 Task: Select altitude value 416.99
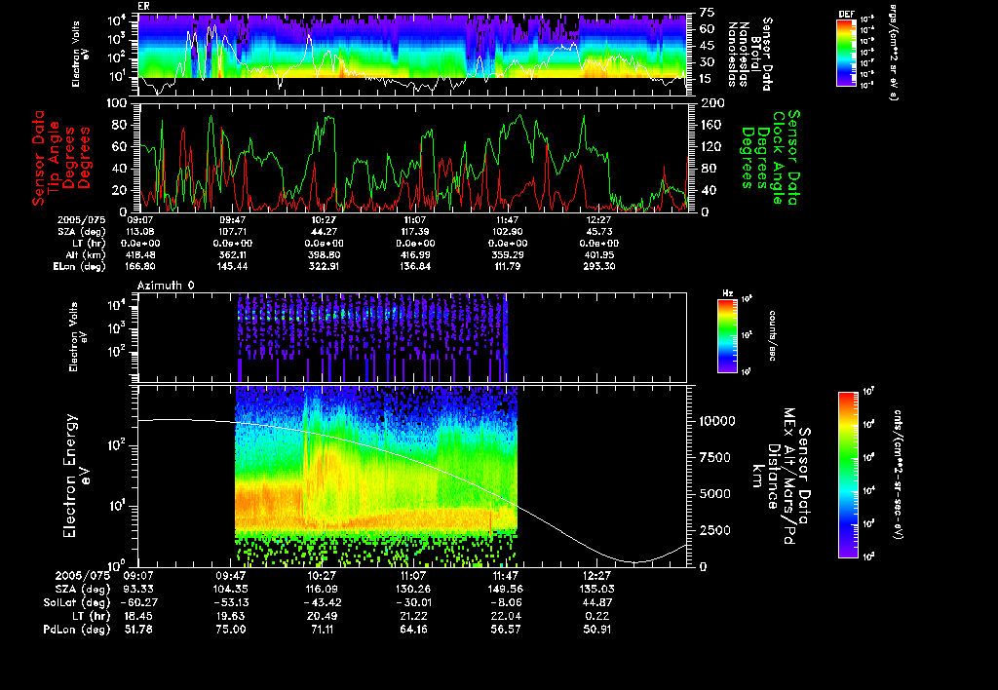[x=415, y=254]
